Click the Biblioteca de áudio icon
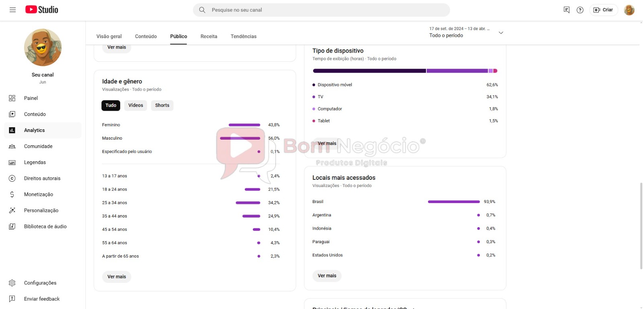This screenshot has height=309, width=643. (x=12, y=227)
